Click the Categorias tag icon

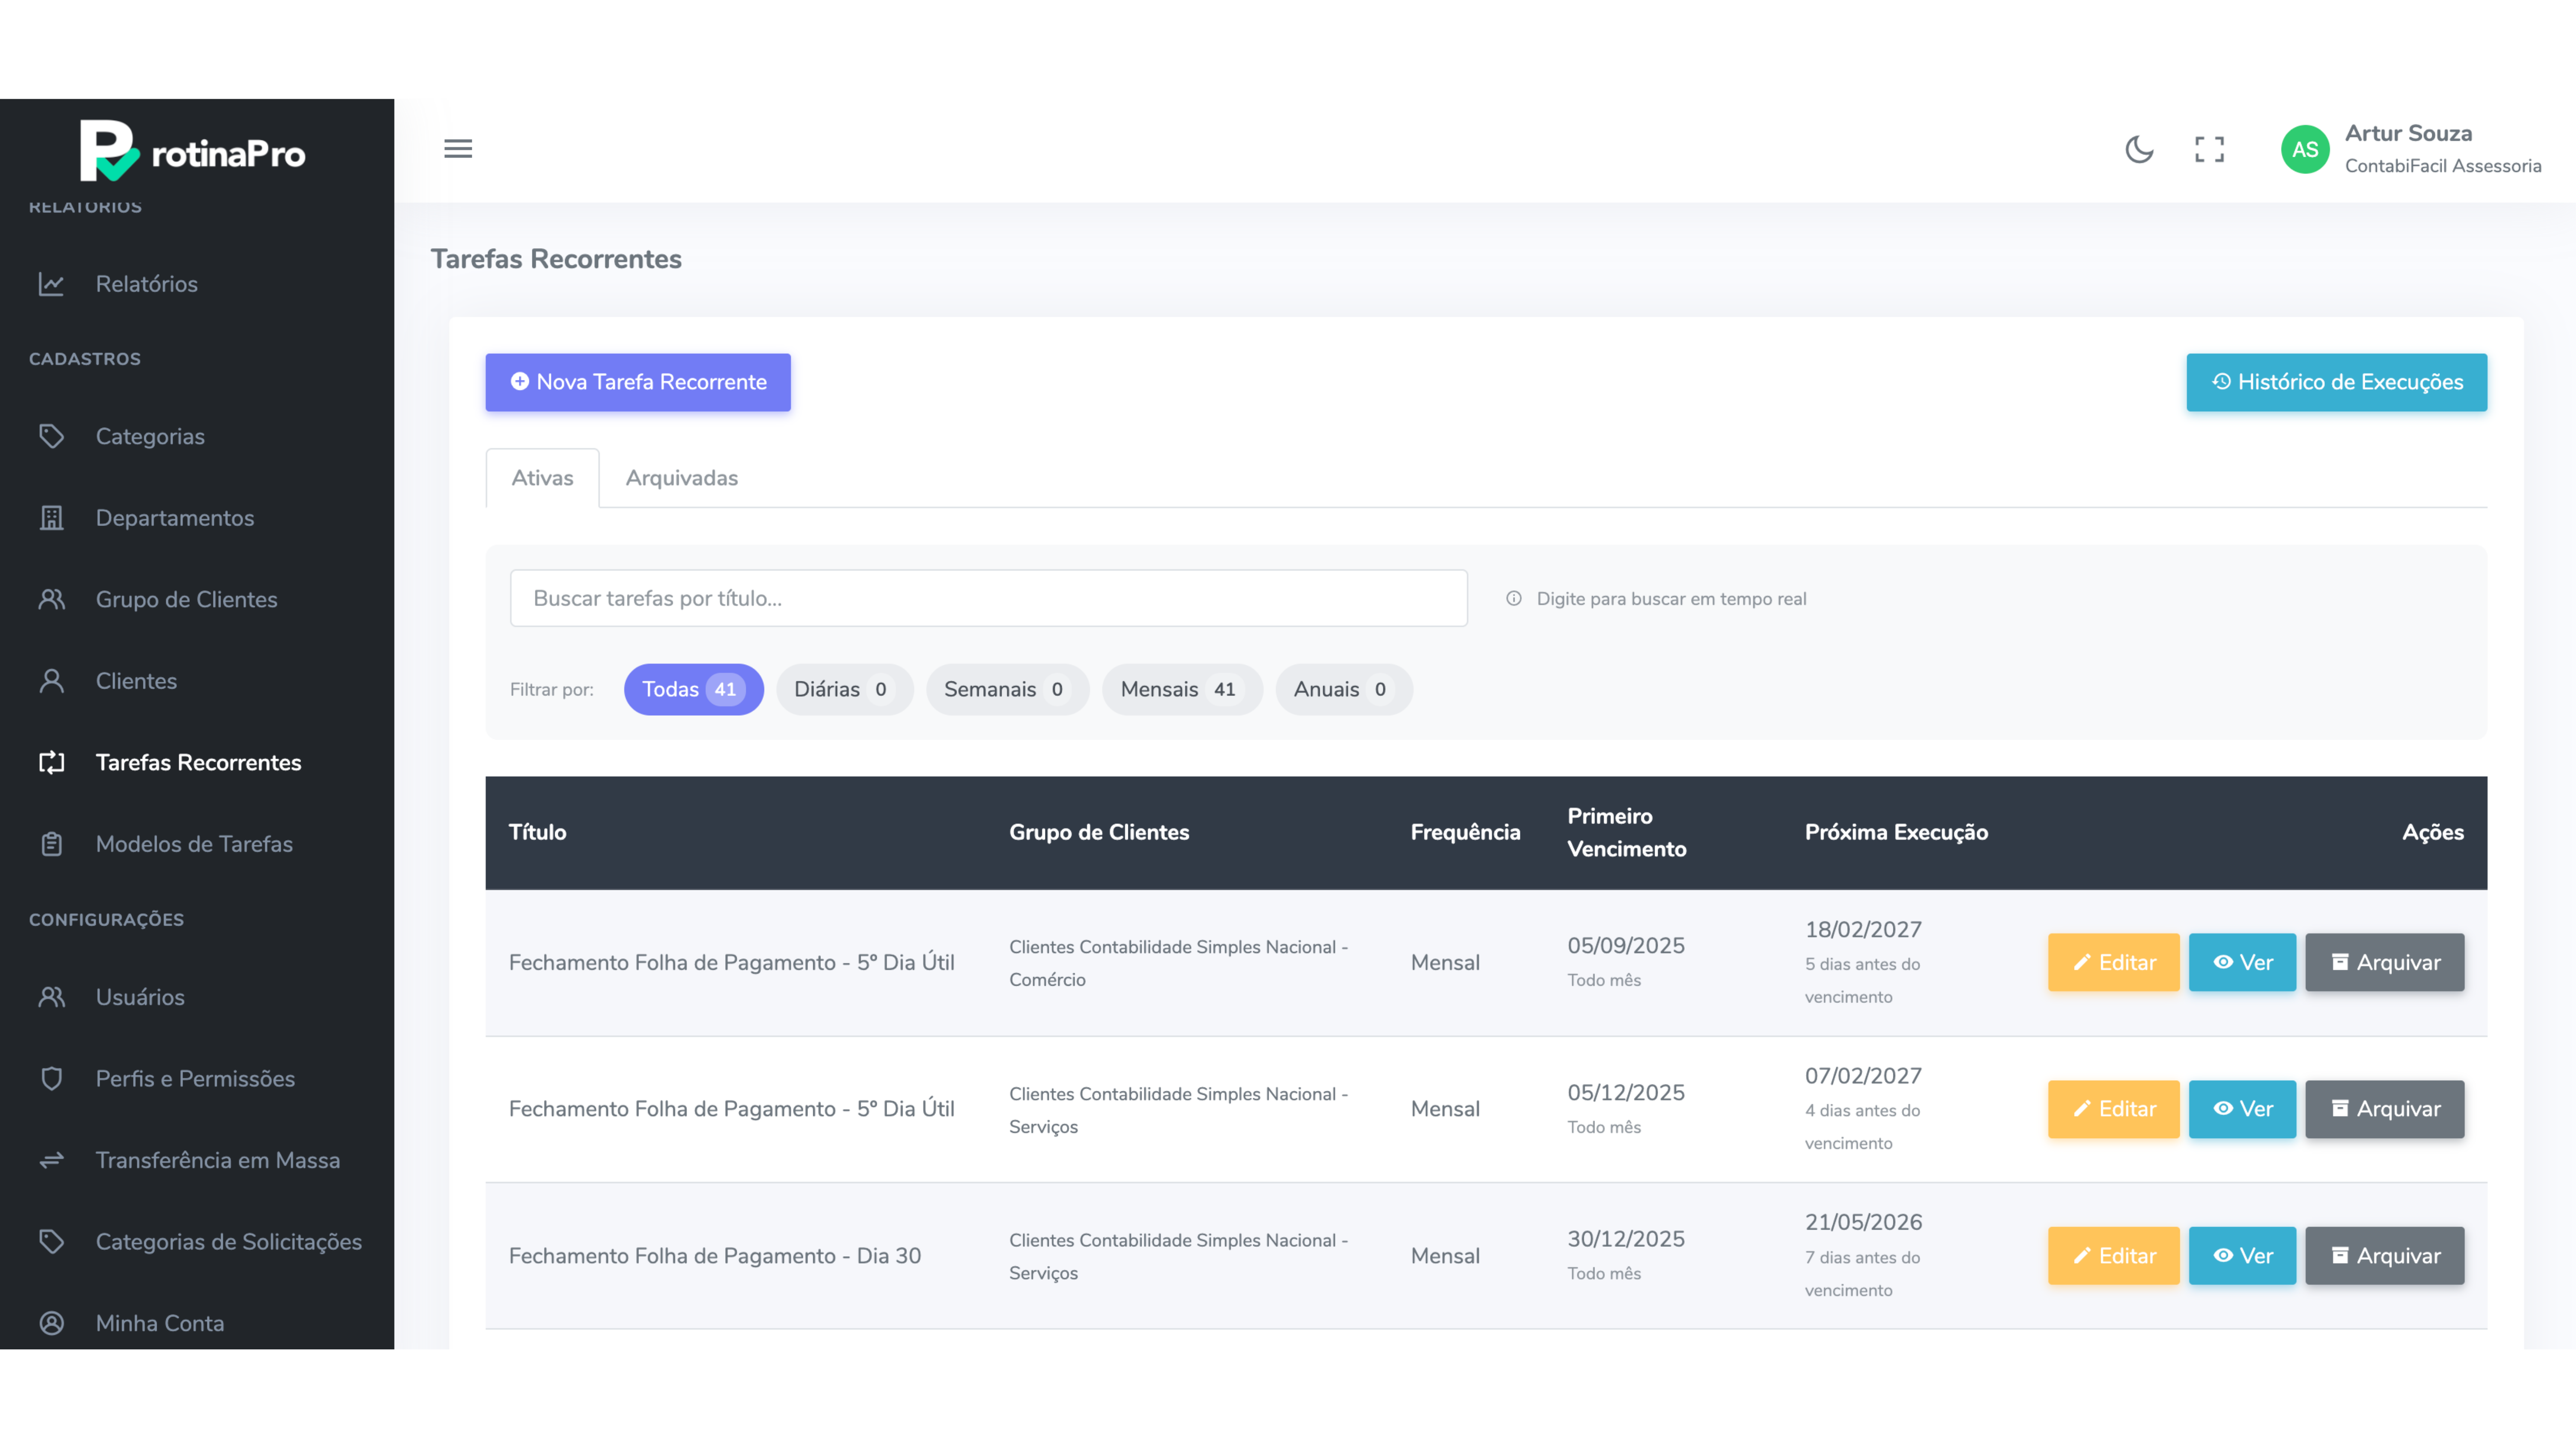pyautogui.click(x=52, y=436)
